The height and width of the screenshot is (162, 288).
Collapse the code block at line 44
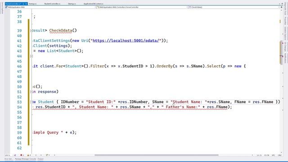pyautogui.click(x=31, y=56)
